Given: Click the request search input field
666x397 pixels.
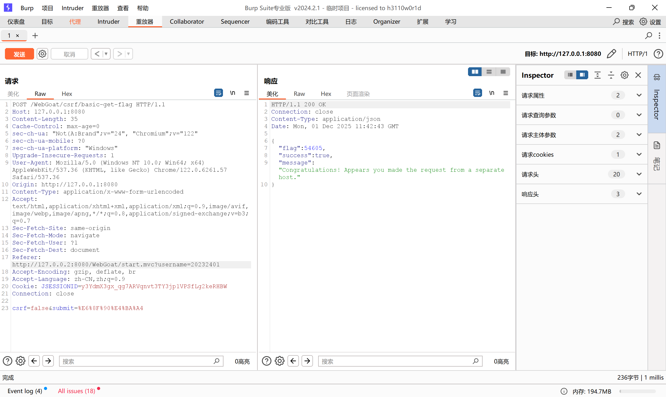Looking at the screenshot, I should (137, 361).
